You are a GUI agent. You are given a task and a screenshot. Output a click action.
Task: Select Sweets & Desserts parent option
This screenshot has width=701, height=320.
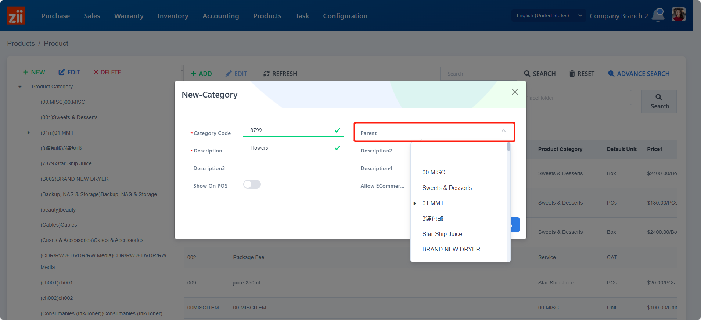click(x=447, y=188)
